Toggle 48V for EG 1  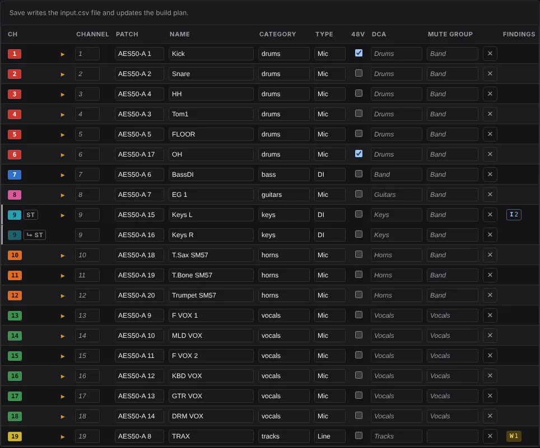(359, 194)
